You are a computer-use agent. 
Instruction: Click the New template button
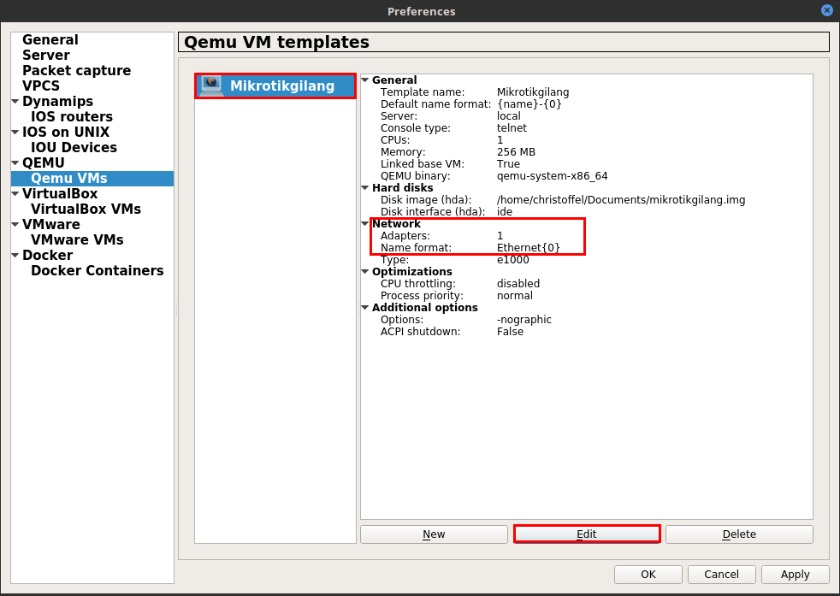click(x=434, y=534)
